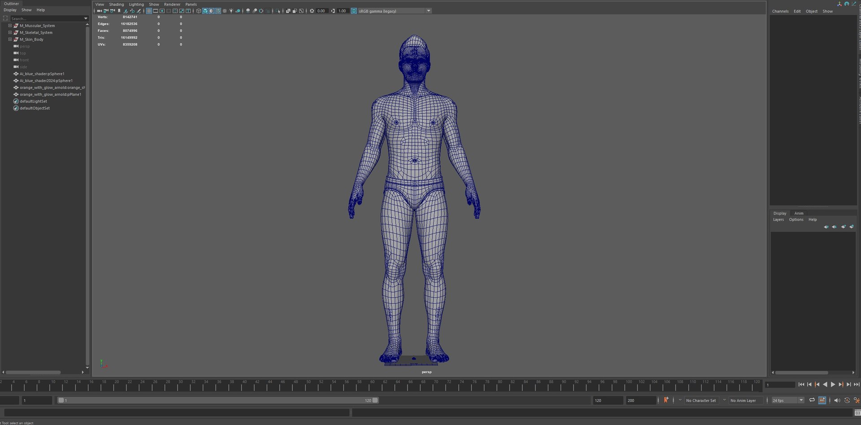The width and height of the screenshot is (861, 425).
Task: Open the Options menu in layer editor
Action: (x=796, y=220)
